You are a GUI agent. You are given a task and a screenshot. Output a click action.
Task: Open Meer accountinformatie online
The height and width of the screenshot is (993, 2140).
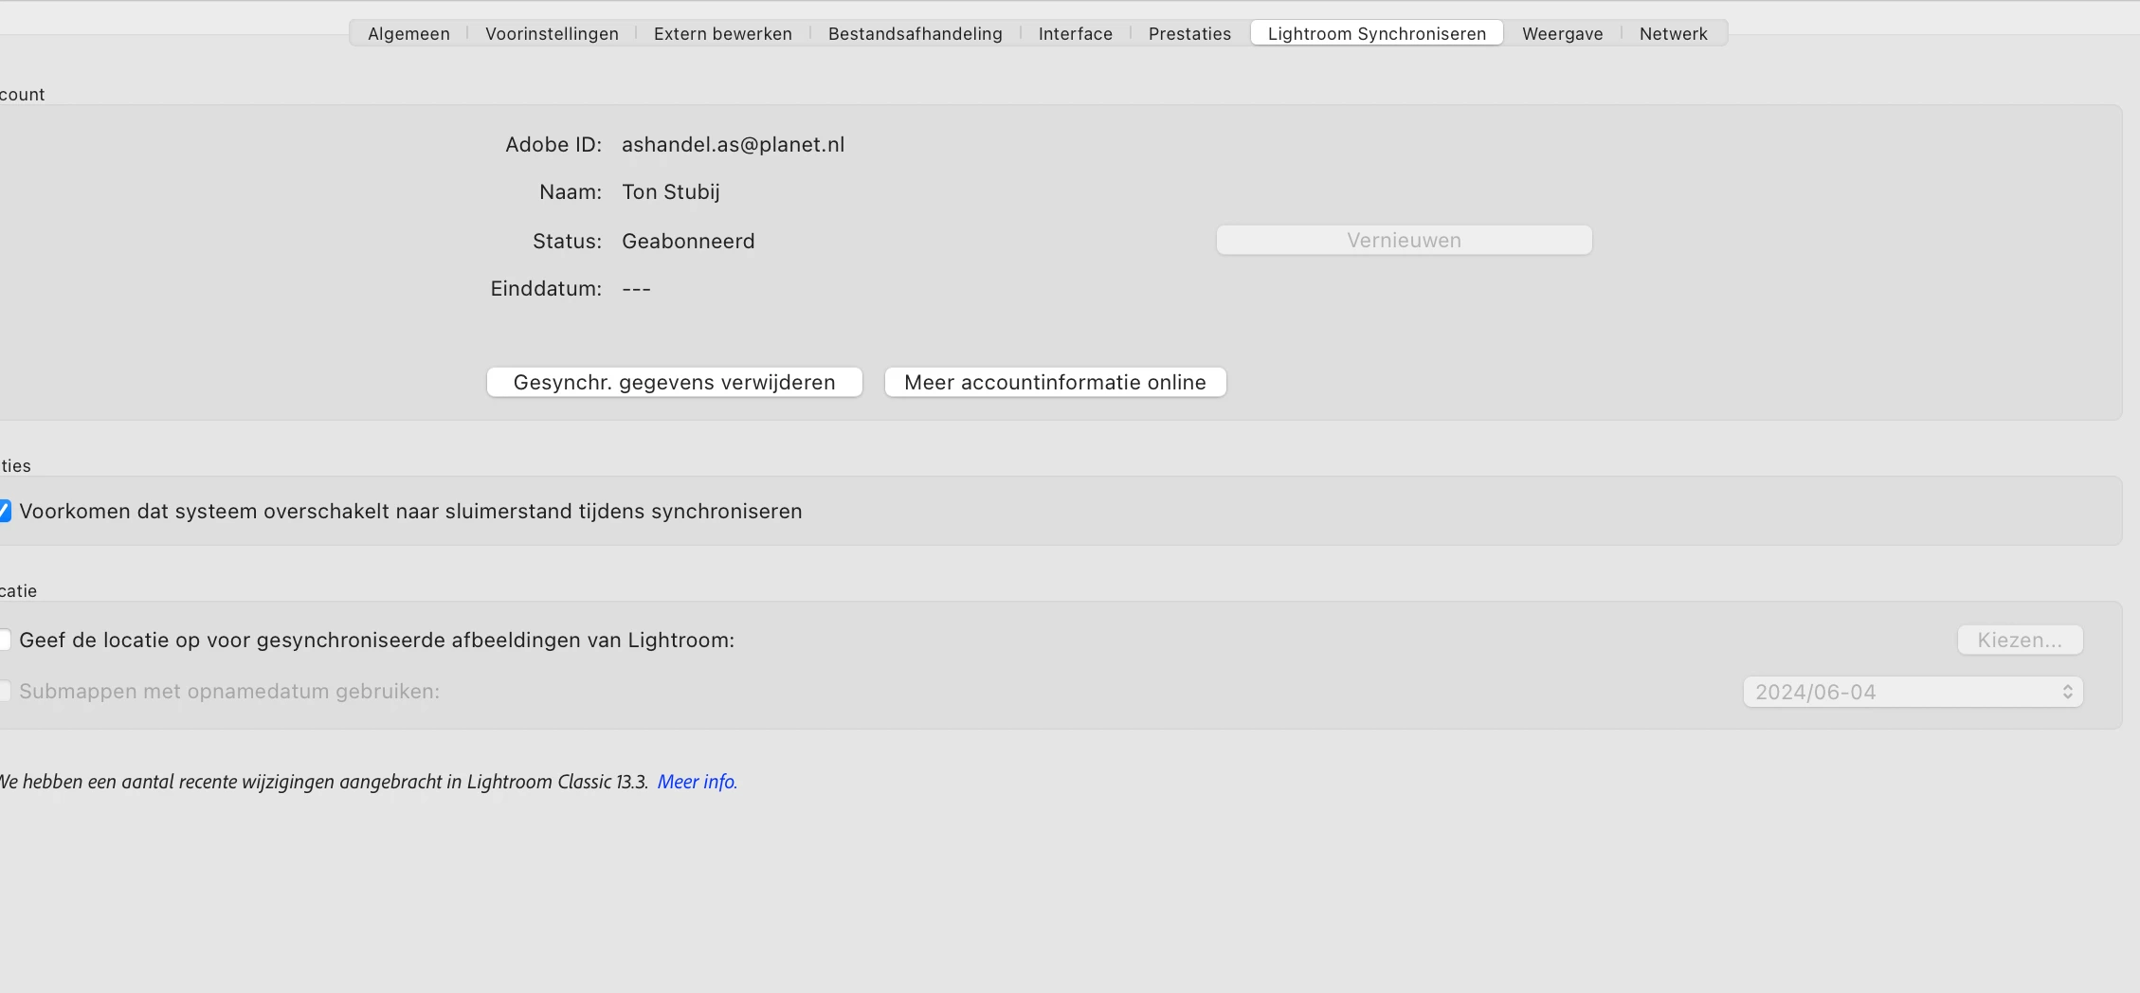(1055, 383)
